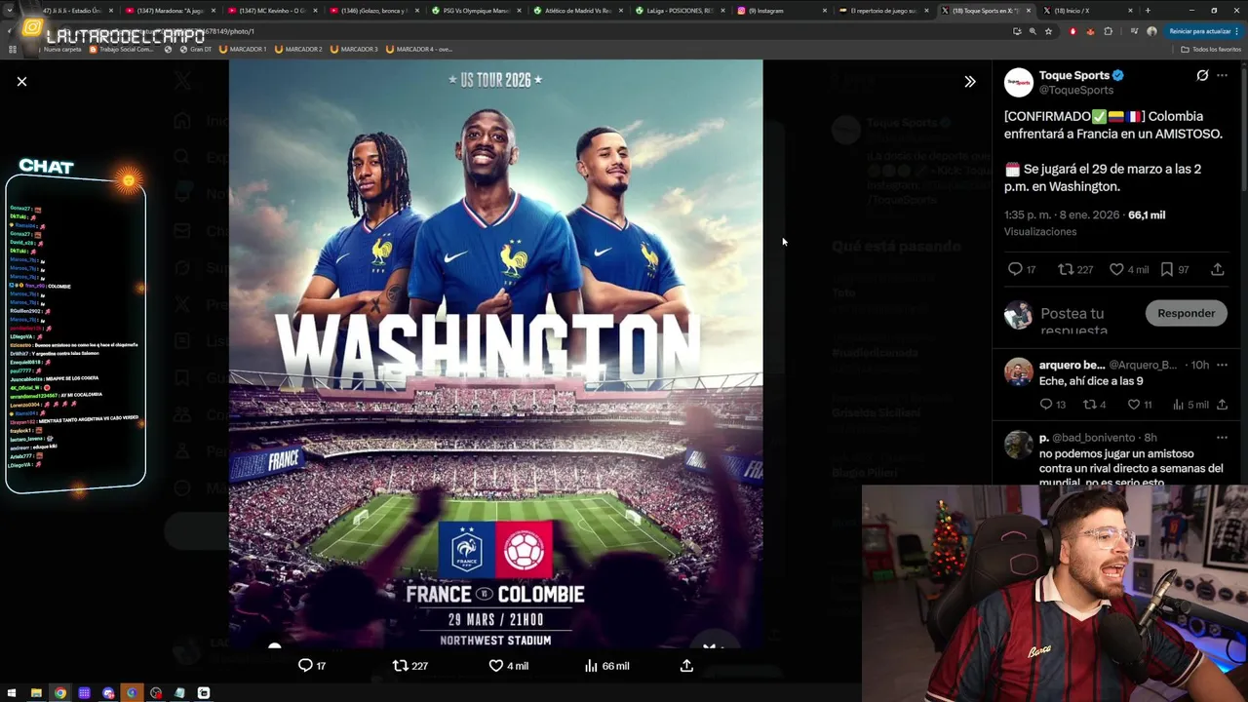
Task: Open Toque Sports profile avatar
Action: [1018, 82]
